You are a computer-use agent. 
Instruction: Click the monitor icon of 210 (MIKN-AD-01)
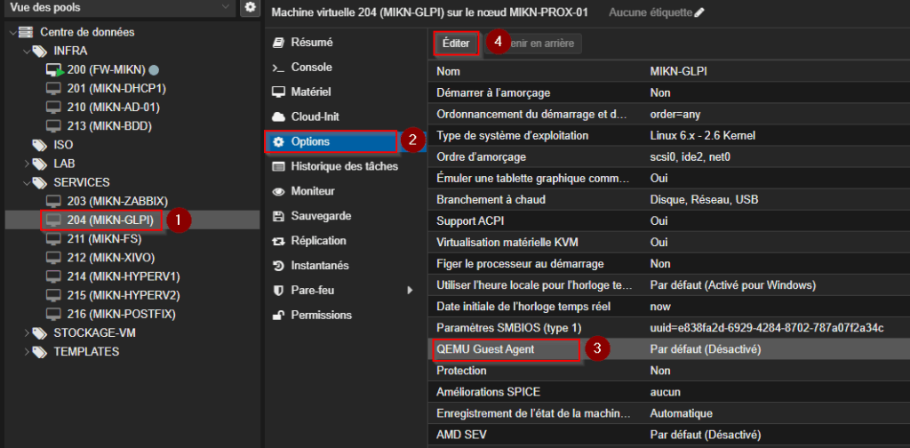(x=53, y=108)
